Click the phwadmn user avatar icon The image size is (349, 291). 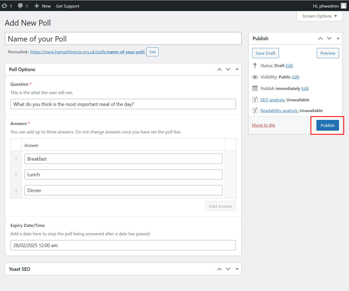[x=344, y=6]
